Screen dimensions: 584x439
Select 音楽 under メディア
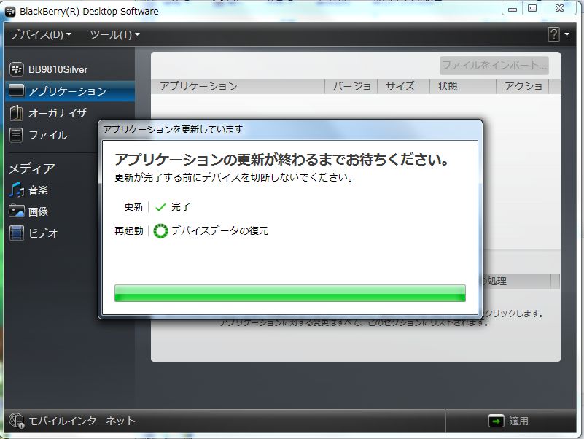click(38, 190)
